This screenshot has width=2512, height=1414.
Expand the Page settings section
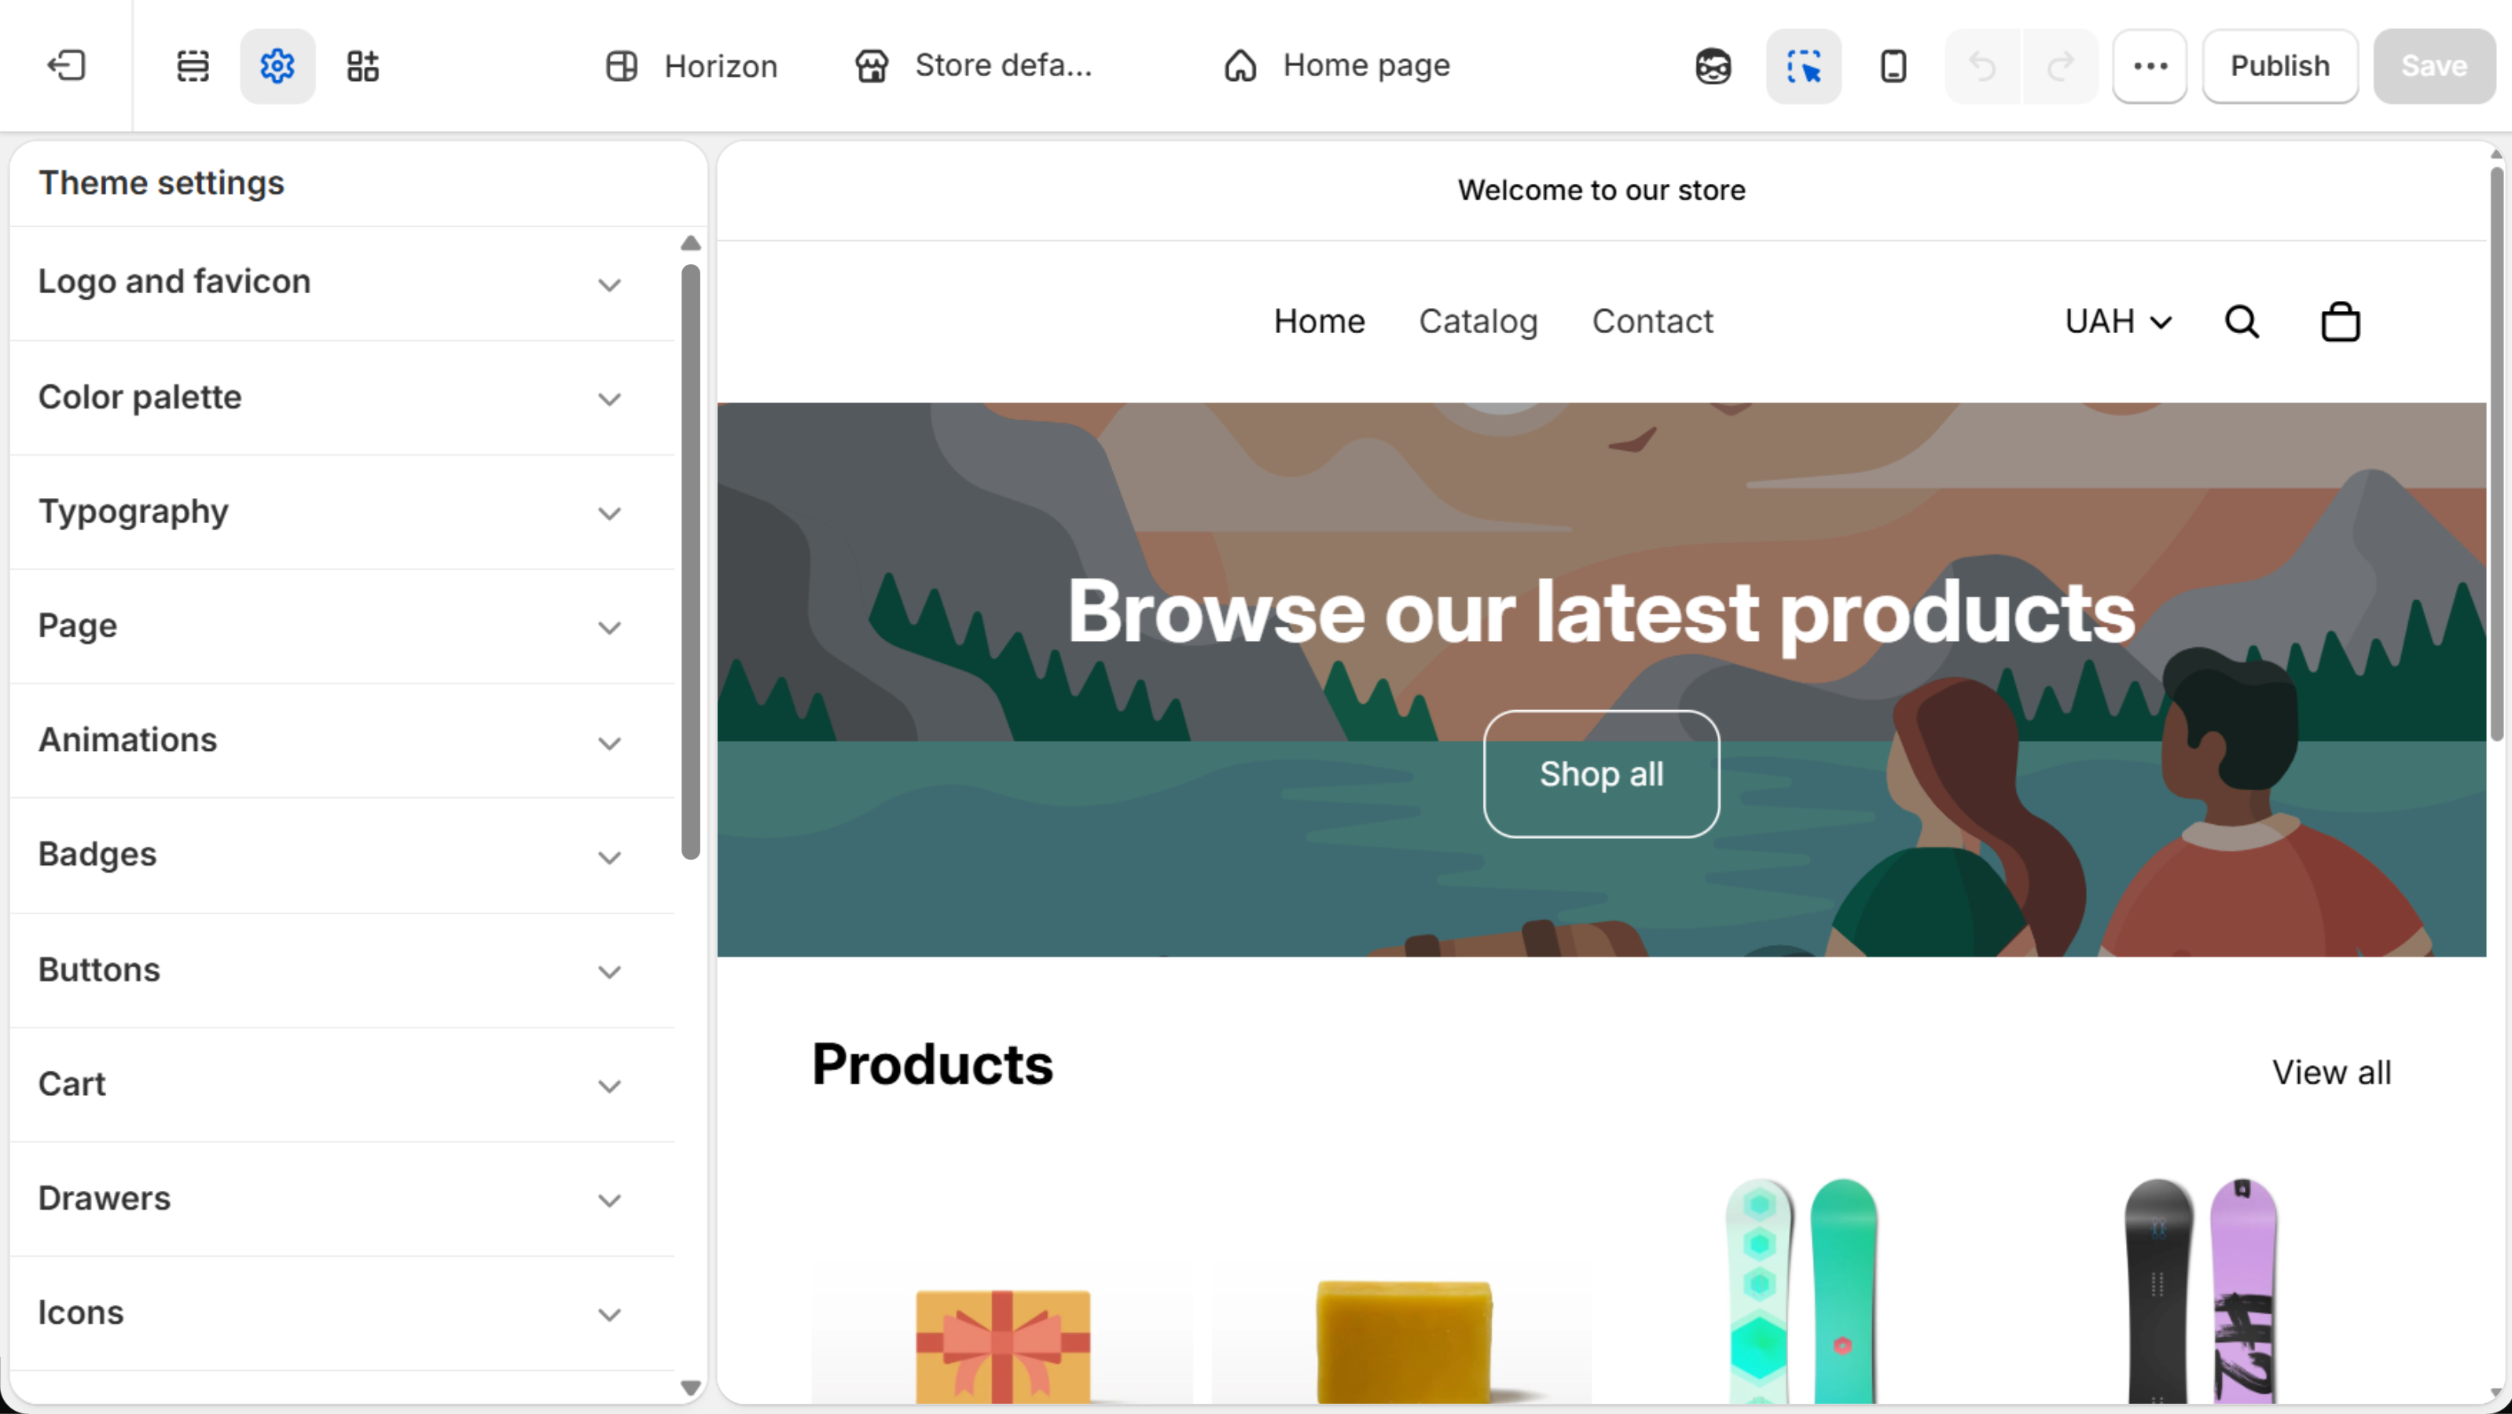pos(342,627)
